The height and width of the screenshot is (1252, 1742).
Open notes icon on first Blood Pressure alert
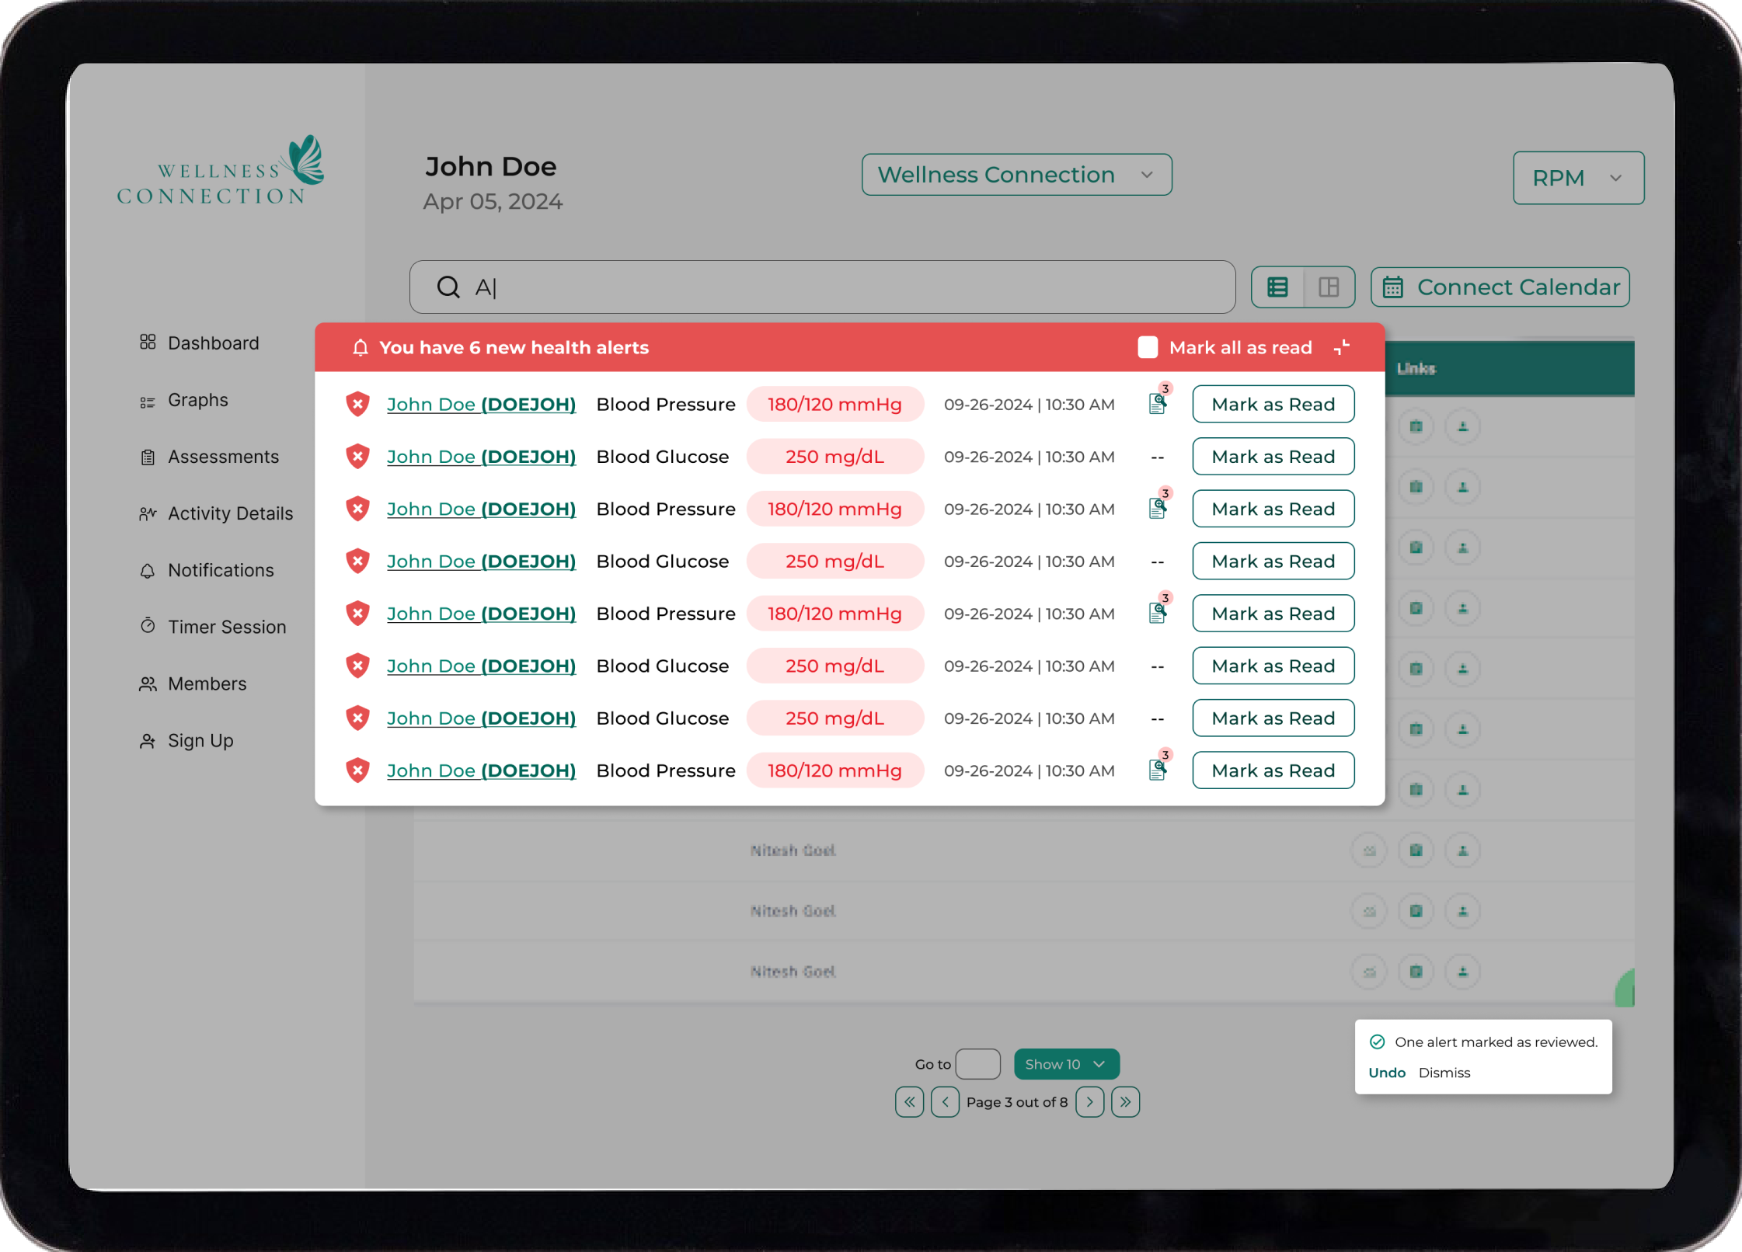click(x=1157, y=404)
